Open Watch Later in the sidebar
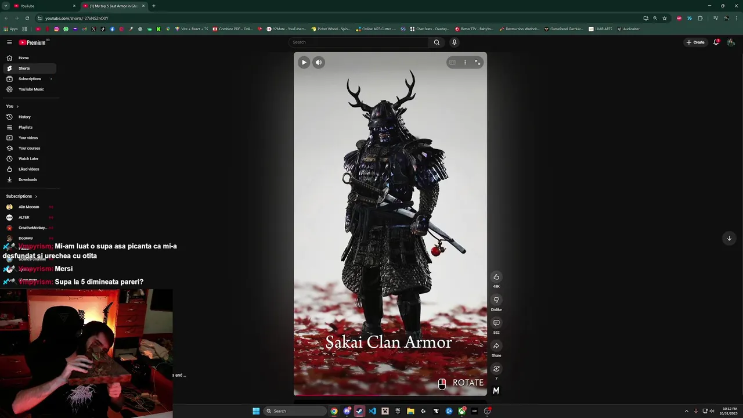This screenshot has height=418, width=743. point(29,158)
